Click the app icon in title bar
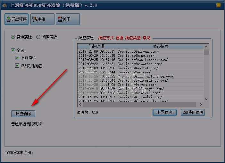The height and width of the screenshot is (163, 225). pos(5,5)
